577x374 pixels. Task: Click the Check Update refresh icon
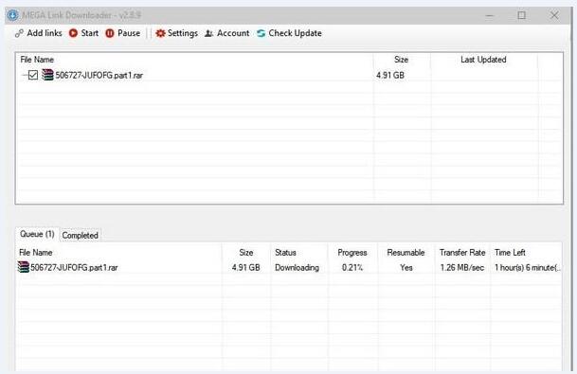tap(261, 33)
